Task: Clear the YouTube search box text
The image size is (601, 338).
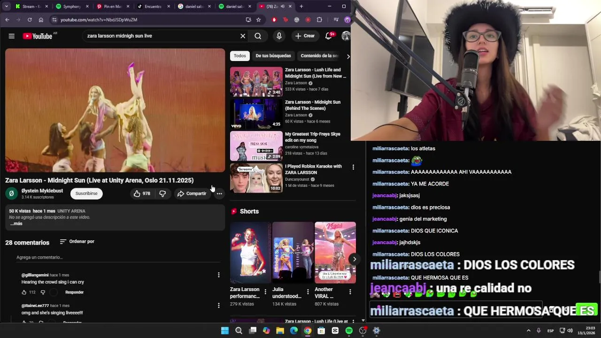Action: pyautogui.click(x=243, y=36)
